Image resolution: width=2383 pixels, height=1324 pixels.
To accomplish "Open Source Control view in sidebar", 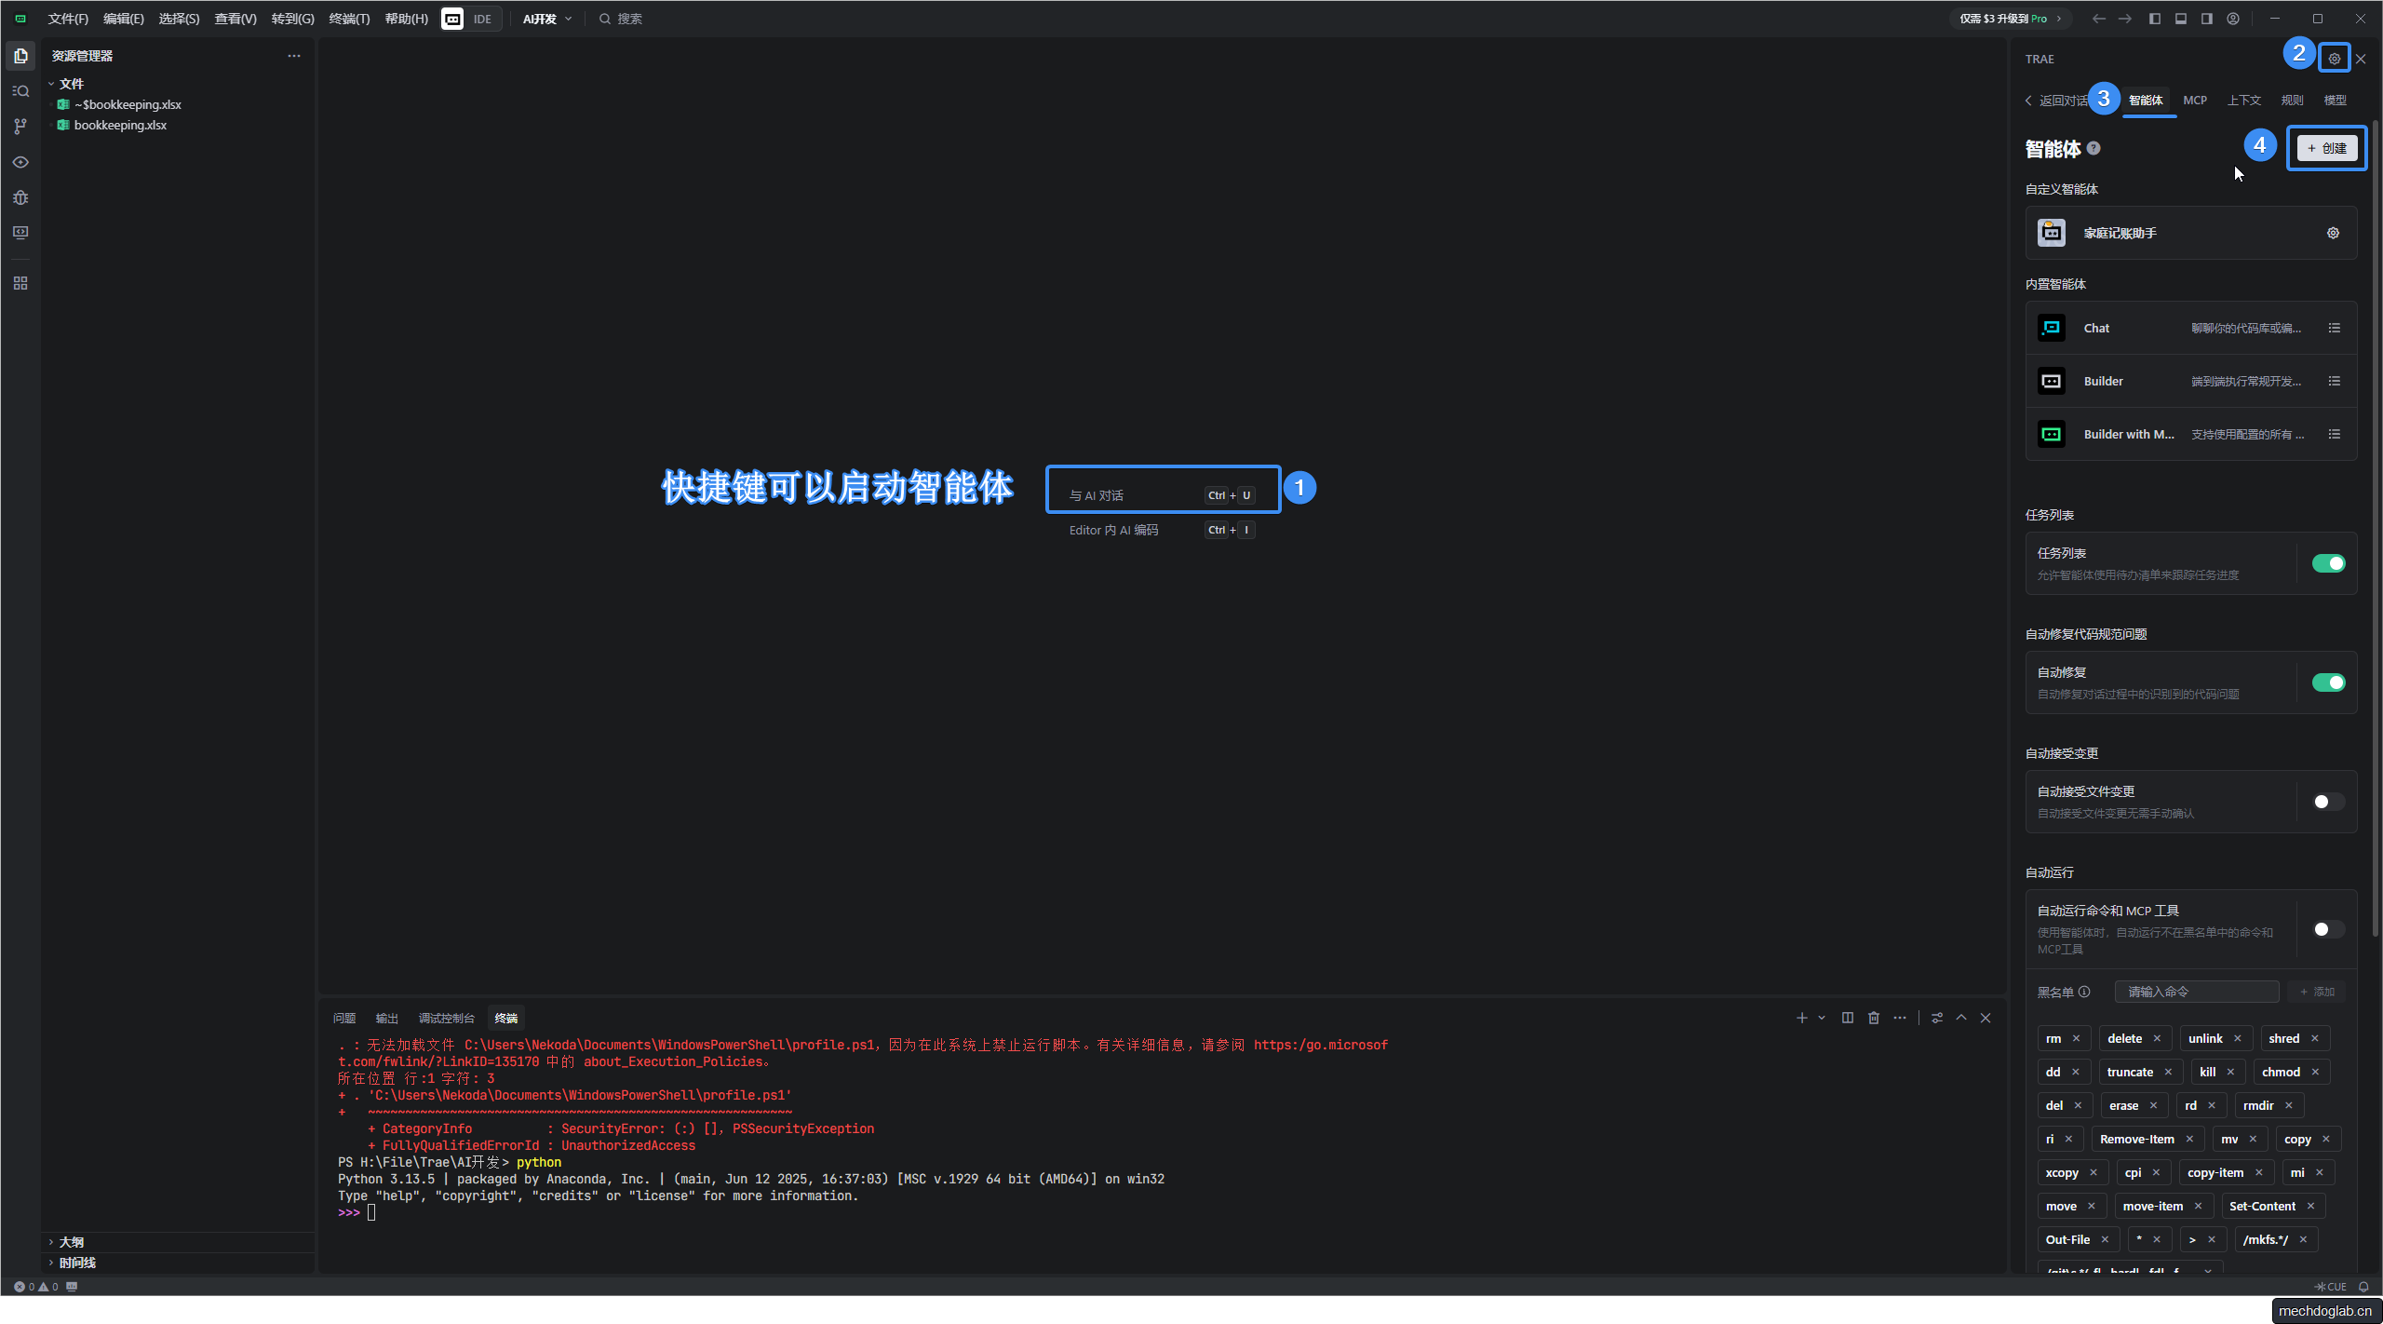I will 20,127.
